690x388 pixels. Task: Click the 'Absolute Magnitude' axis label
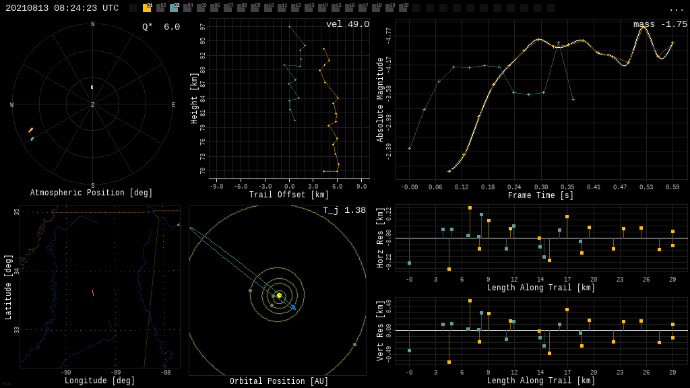coord(380,100)
